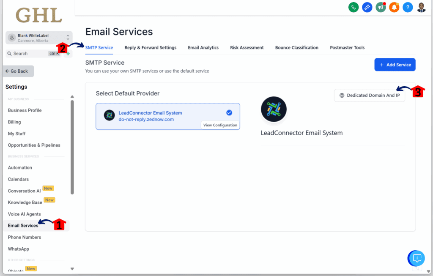Click the LeadConnector Email System link text

[150, 113]
